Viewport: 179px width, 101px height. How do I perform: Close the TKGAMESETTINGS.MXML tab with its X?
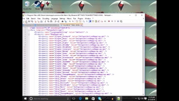click(81, 25)
